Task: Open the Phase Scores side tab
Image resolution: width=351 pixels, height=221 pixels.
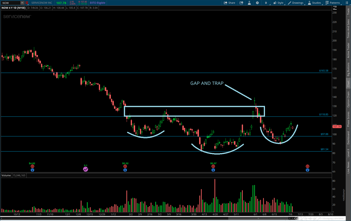Action: coord(348,119)
